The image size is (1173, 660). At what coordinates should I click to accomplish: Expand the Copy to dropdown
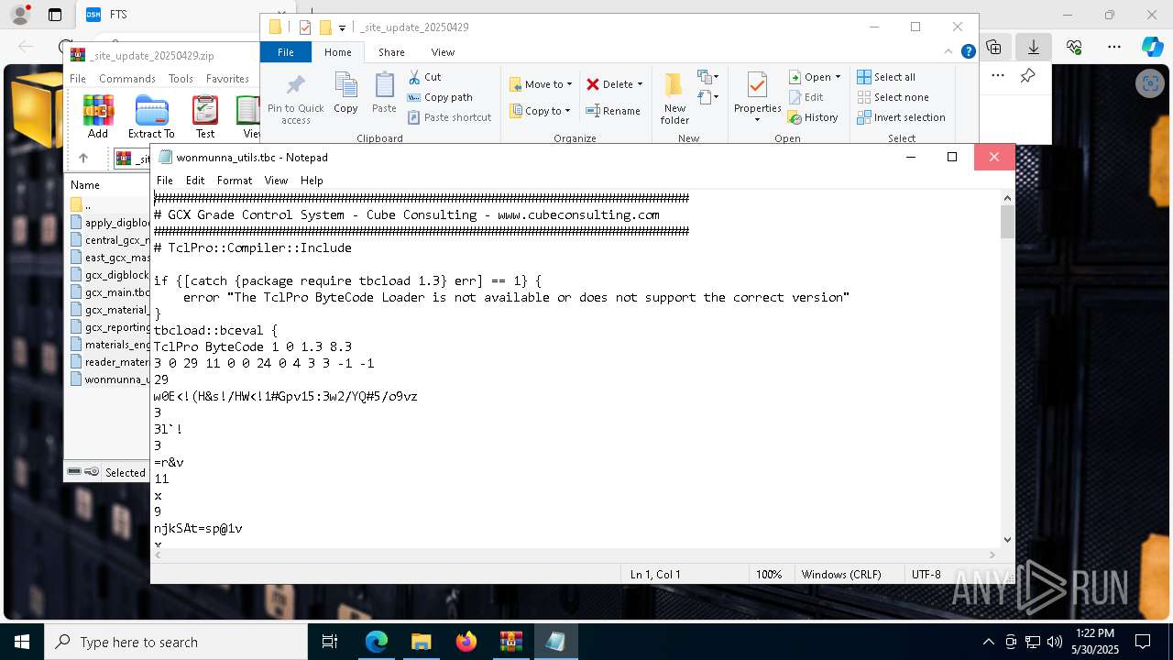[567, 111]
